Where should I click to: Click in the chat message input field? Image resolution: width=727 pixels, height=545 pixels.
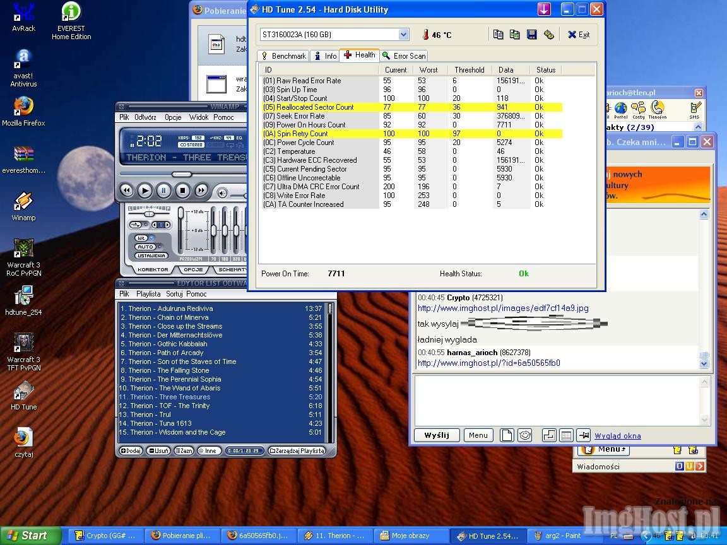pos(557,401)
